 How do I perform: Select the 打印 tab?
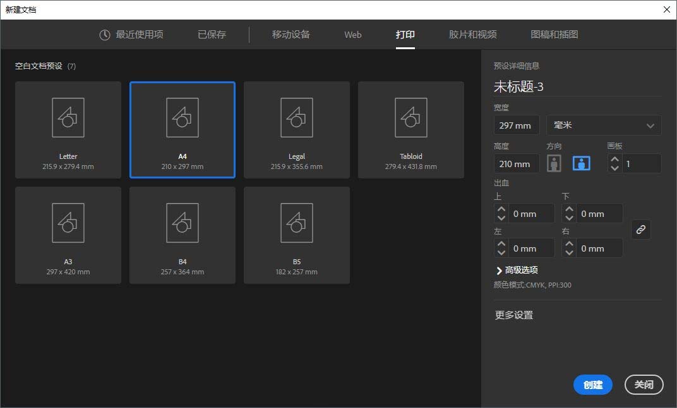tap(405, 35)
